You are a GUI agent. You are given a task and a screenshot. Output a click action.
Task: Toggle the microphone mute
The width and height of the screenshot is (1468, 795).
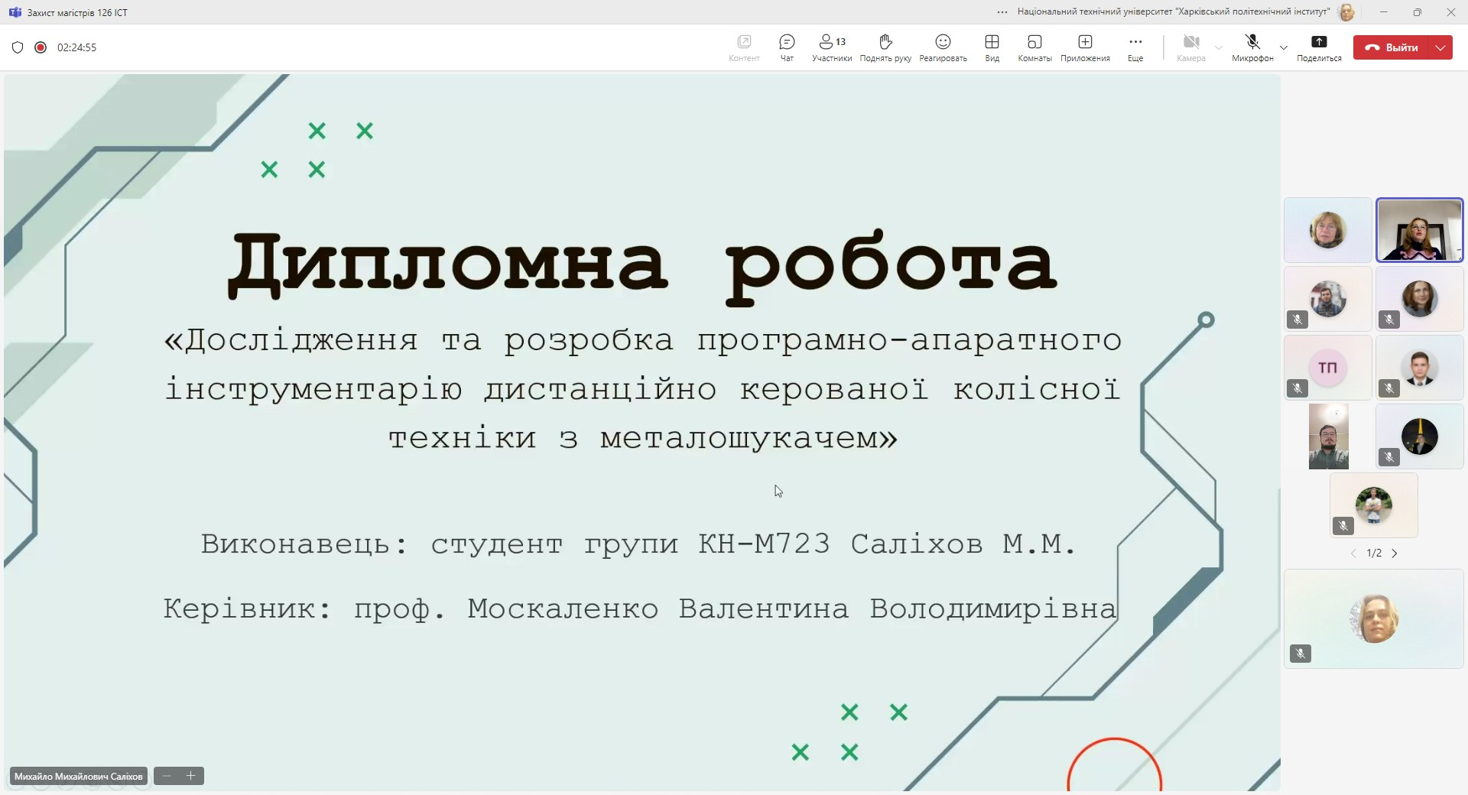[1252, 47]
